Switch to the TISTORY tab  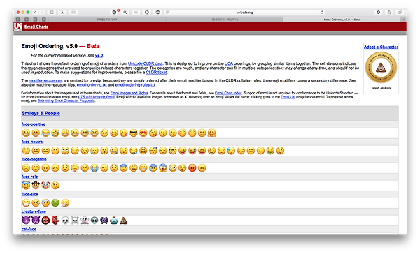coord(107,20)
